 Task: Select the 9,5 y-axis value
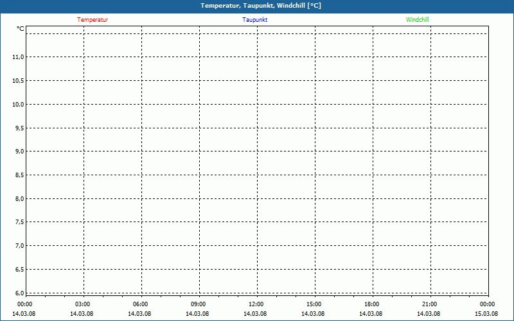pyautogui.click(x=19, y=128)
